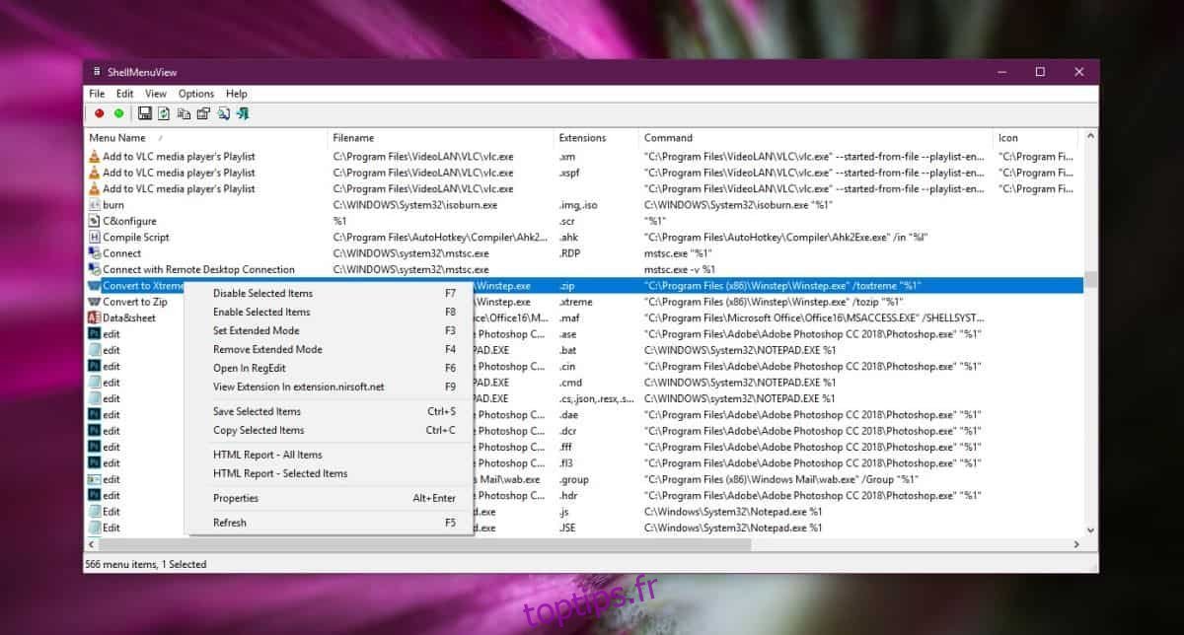Open the View menu in menu bar
The image size is (1184, 635).
[156, 94]
